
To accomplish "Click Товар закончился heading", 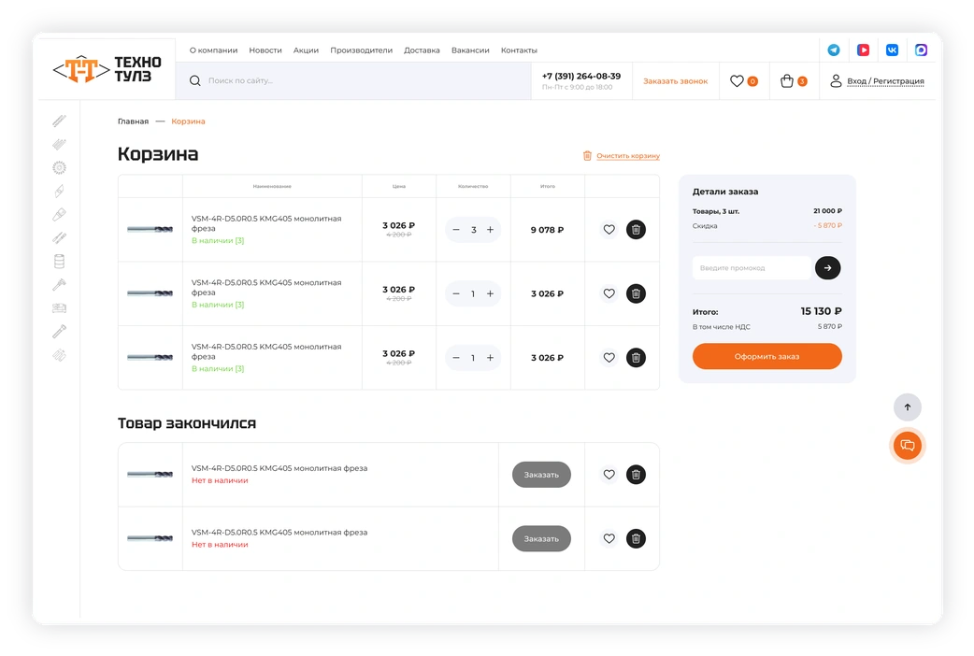I will [x=187, y=423].
